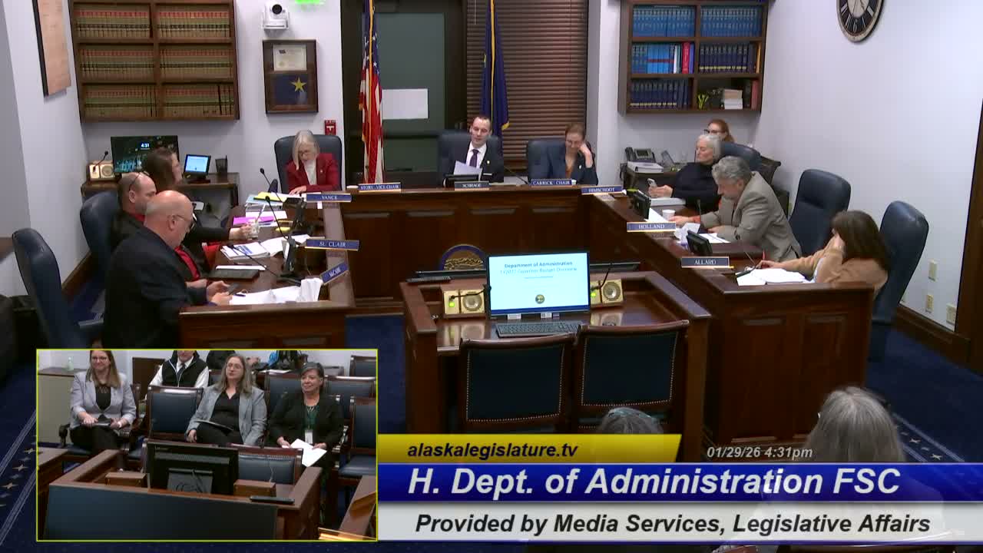Click the "H. Dept. of Administration FSC" title
This screenshot has width=983, height=553.
(654, 482)
